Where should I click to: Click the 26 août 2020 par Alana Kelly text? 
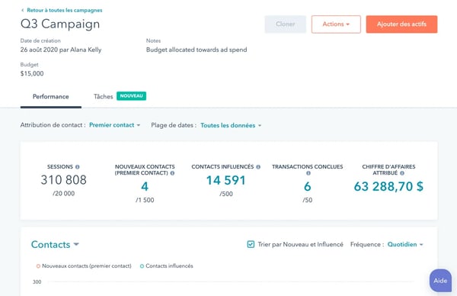point(61,50)
